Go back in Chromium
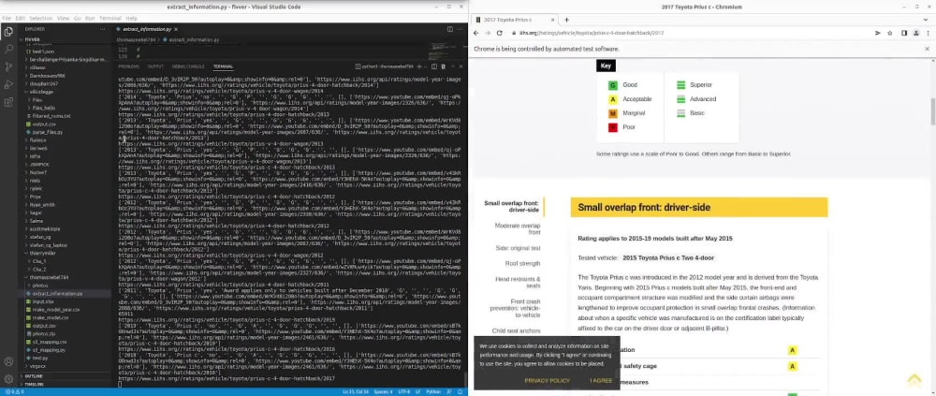Viewport: 936px width, 396px height. 476,33
